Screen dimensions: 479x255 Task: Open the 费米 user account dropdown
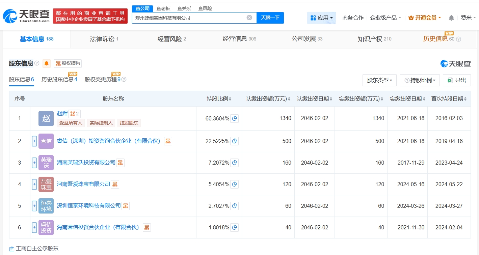coord(468,18)
